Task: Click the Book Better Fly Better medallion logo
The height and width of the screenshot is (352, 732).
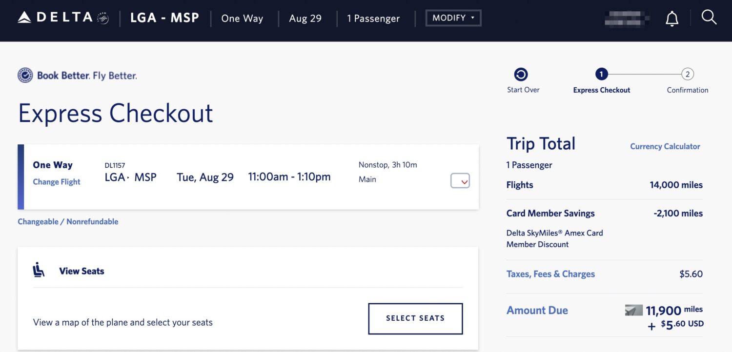Action: (25, 75)
